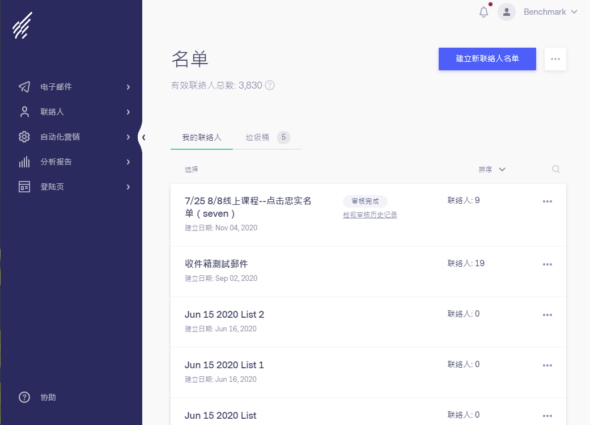This screenshot has width=590, height=425.
Task: Click the gear 自动化营销 icon
Action: point(24,137)
